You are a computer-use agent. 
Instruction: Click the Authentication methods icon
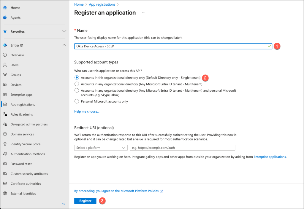(x=5, y=154)
